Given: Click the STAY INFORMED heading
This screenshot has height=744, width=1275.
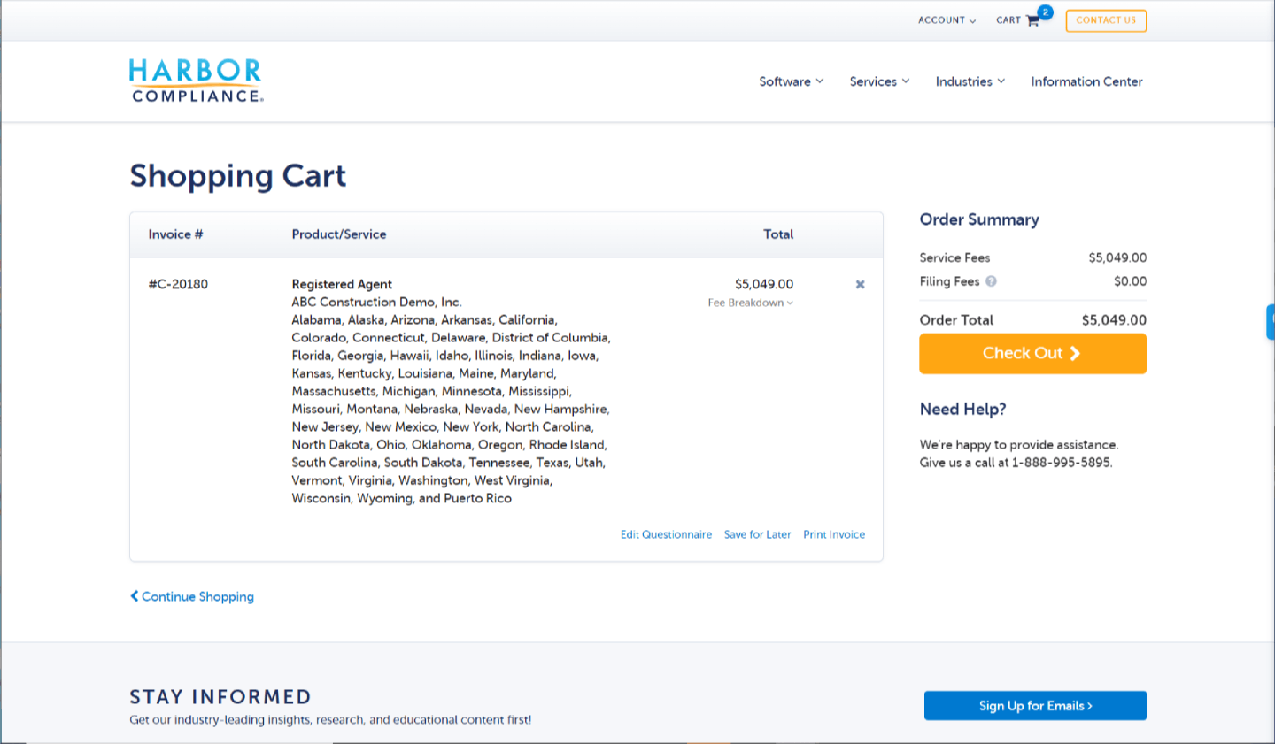Looking at the screenshot, I should [x=220, y=697].
